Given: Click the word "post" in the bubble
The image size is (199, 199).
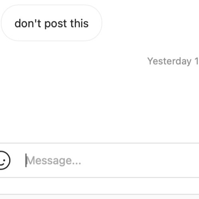Looking at the screenshot, I should pos(56,24).
